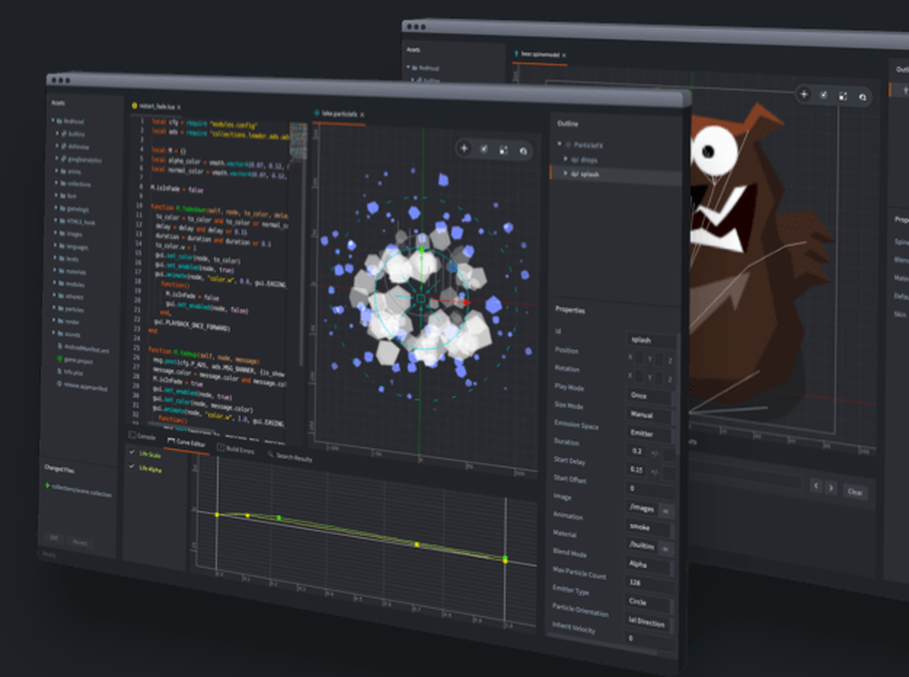
Task: Select the Rotate tool in the back window toolbar
Action: pos(824,95)
